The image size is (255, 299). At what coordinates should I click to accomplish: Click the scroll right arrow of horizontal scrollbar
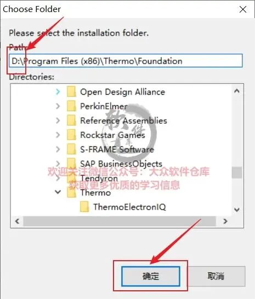click(225, 221)
